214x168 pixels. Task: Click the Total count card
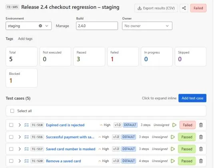point(22,57)
